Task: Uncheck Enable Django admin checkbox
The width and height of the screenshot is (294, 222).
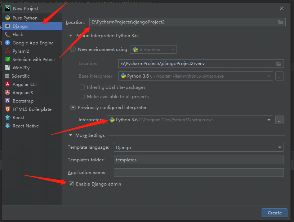Action: coord(71,184)
